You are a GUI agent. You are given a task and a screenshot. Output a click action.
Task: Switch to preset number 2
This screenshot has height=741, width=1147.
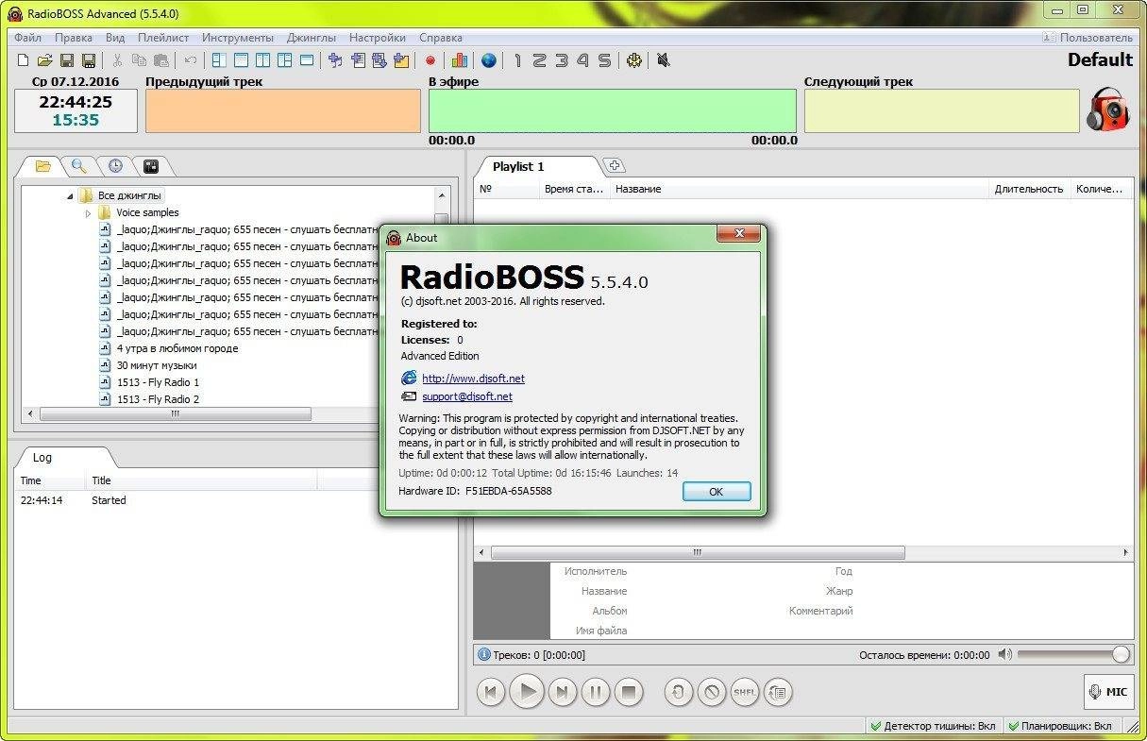[x=539, y=60]
